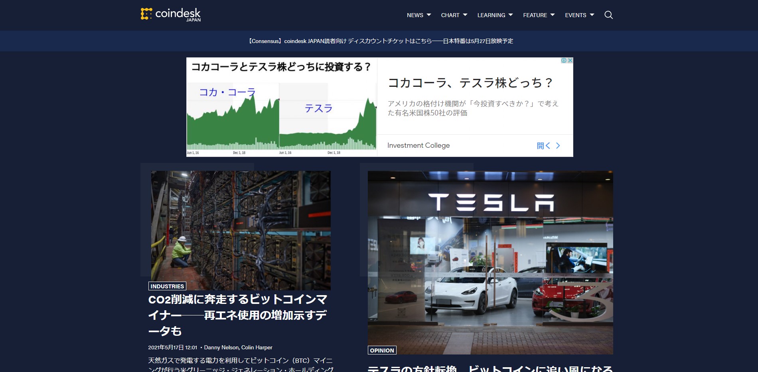Expand the EVENTS dropdown arrow
Screen dimensions: 758x372
tap(592, 15)
